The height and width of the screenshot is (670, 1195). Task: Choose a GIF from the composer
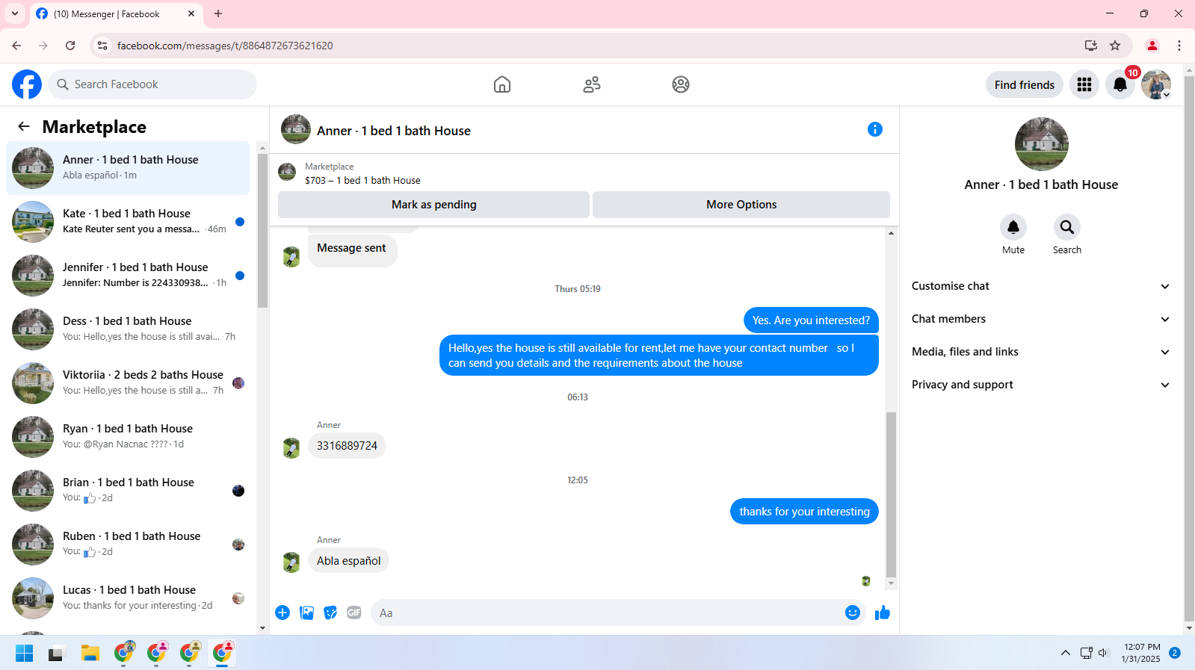tap(354, 612)
